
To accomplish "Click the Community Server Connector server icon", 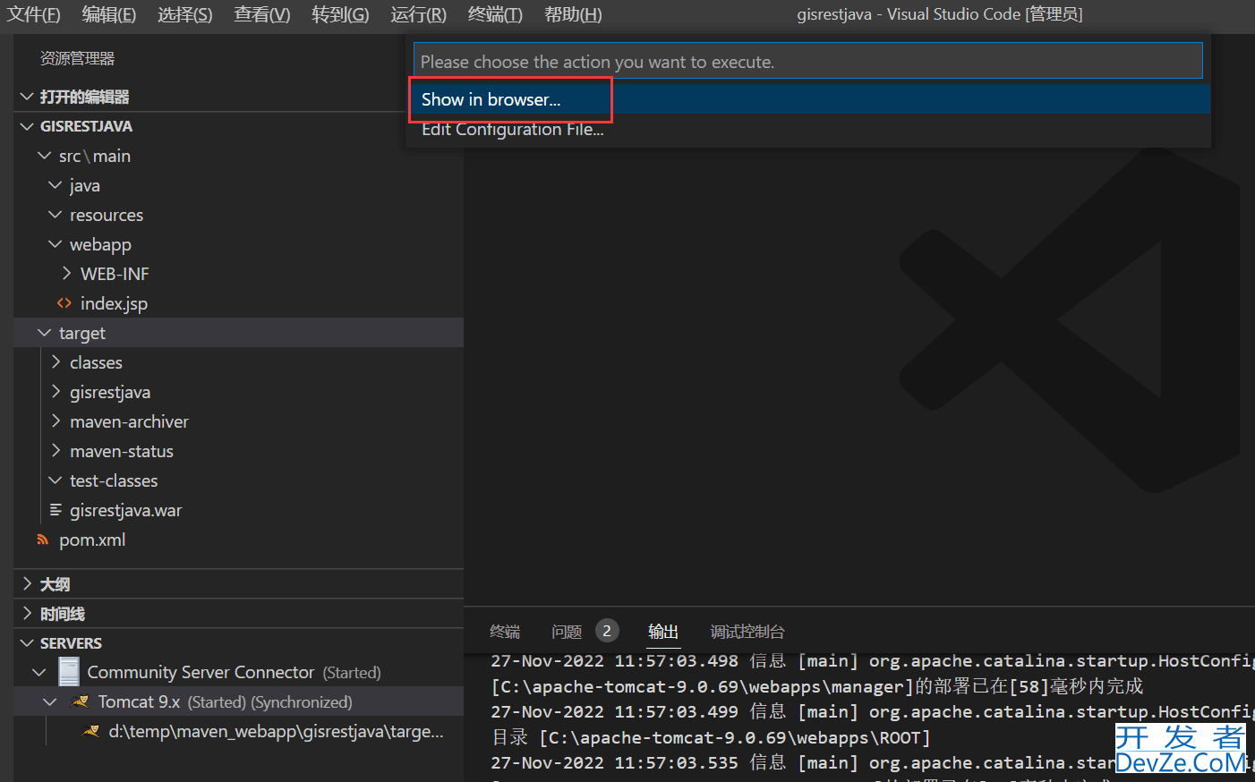I will pyautogui.click(x=69, y=672).
